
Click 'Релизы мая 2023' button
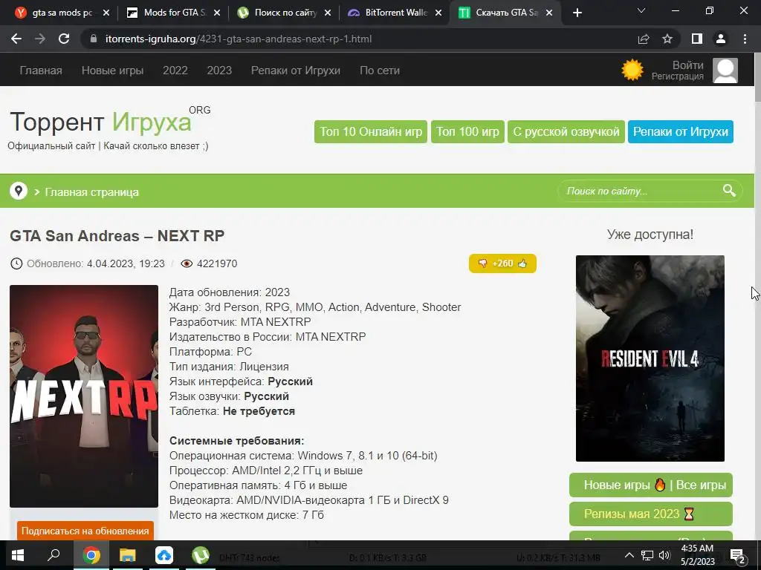(651, 514)
